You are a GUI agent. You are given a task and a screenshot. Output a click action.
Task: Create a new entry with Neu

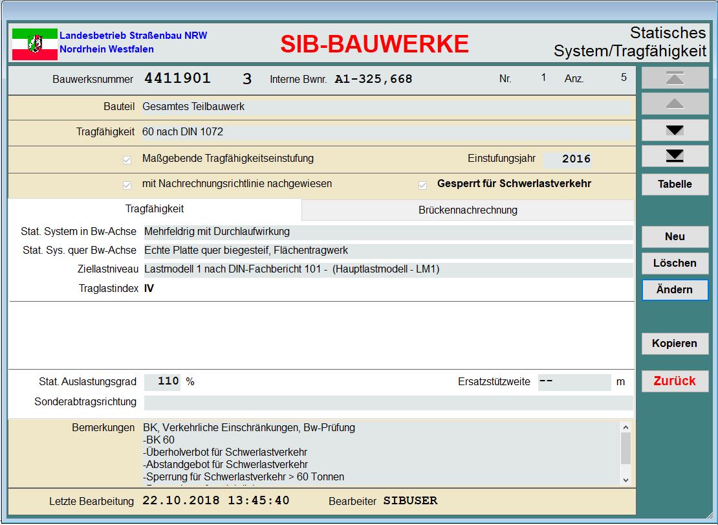pos(675,236)
